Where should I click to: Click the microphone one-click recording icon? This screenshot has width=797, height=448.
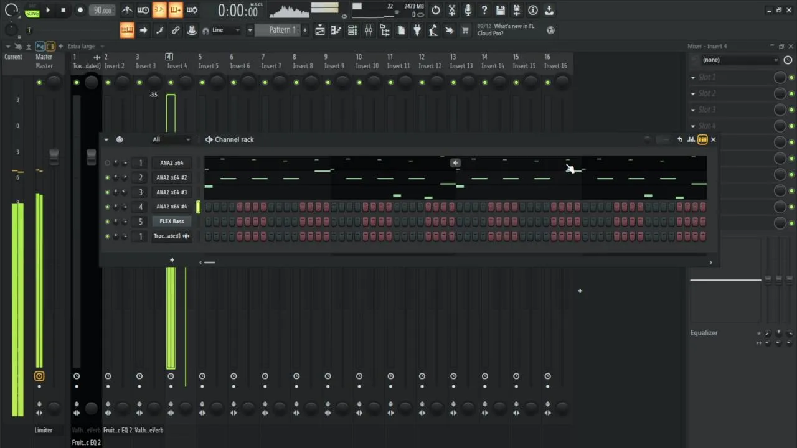pyautogui.click(x=468, y=10)
